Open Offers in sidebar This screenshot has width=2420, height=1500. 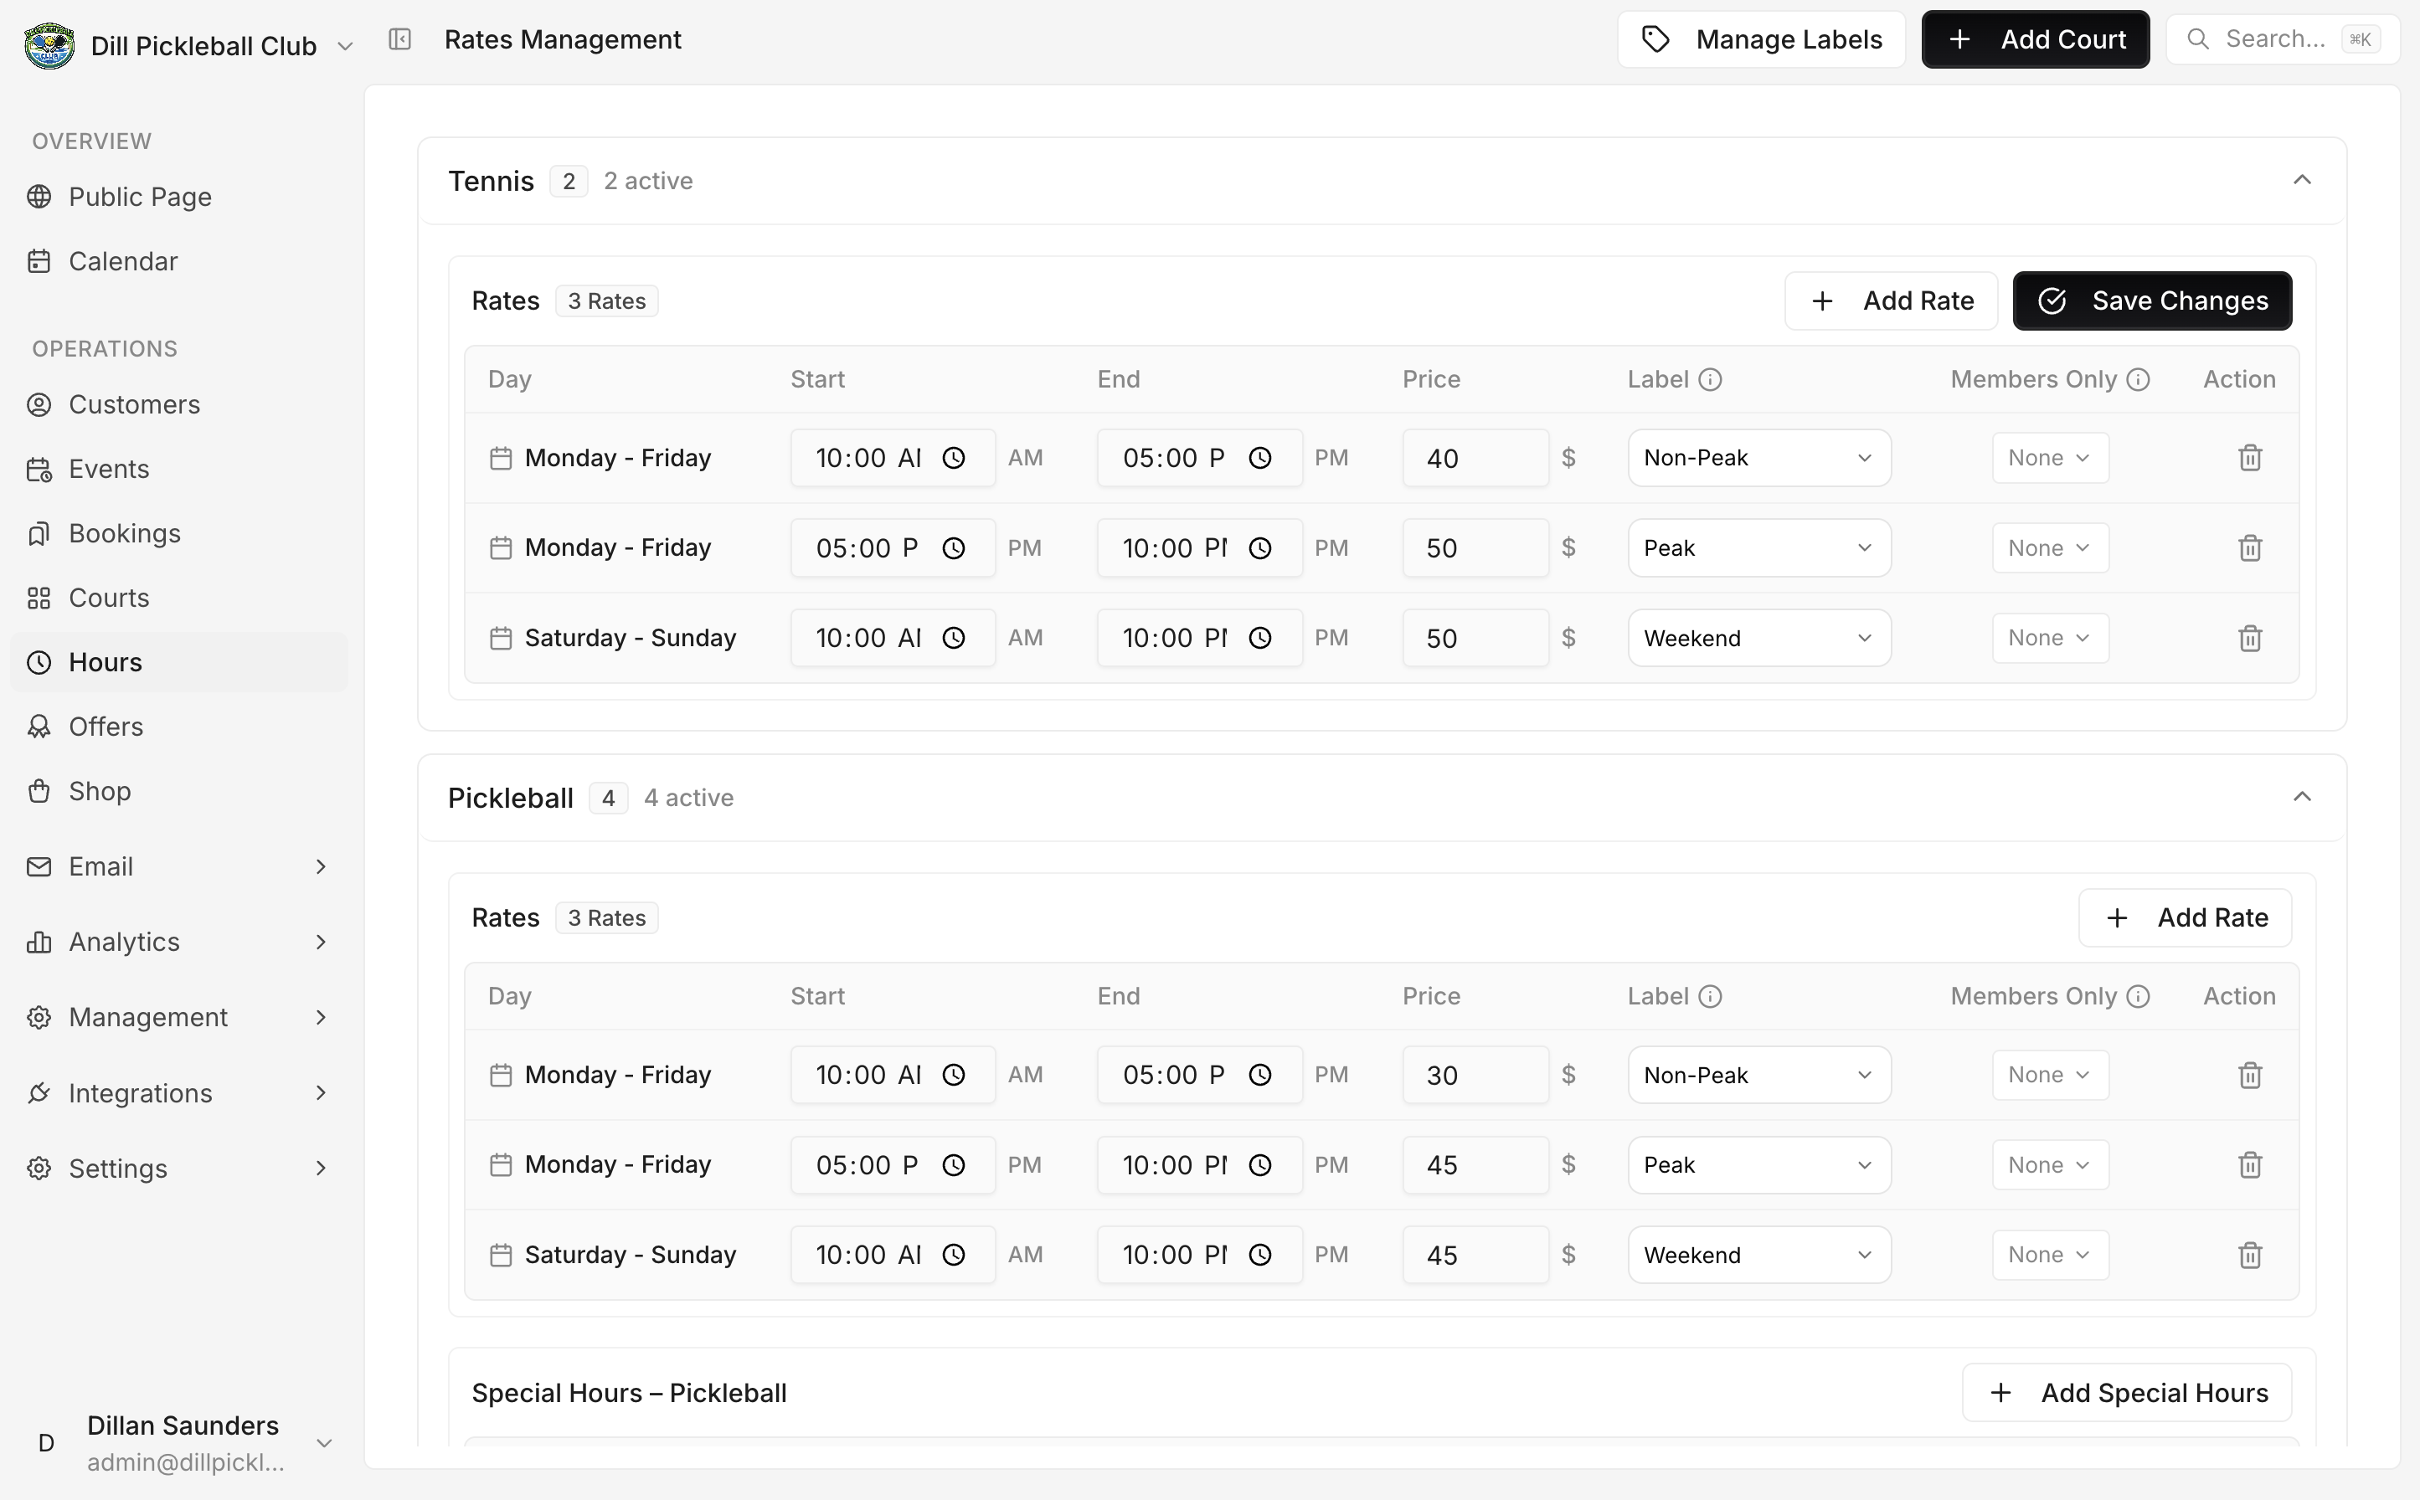pyautogui.click(x=178, y=727)
